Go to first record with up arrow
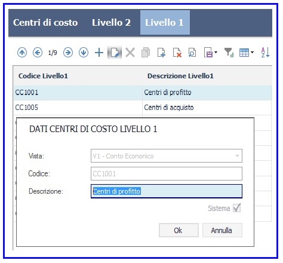The height and width of the screenshot is (263, 283). pyautogui.click(x=22, y=53)
